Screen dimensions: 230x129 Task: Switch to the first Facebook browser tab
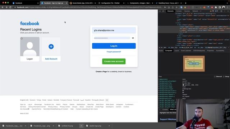tap(25, 3)
